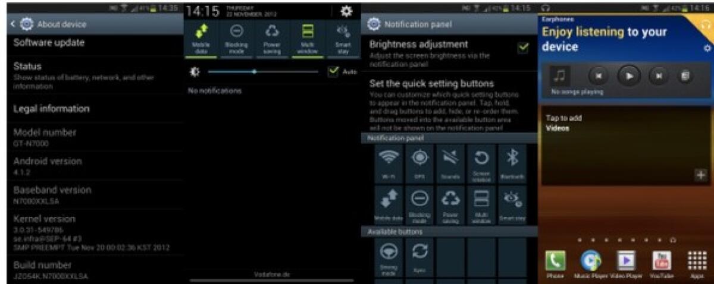Tap the music note album art icon
This screenshot has height=284, width=714.
pyautogui.click(x=560, y=76)
